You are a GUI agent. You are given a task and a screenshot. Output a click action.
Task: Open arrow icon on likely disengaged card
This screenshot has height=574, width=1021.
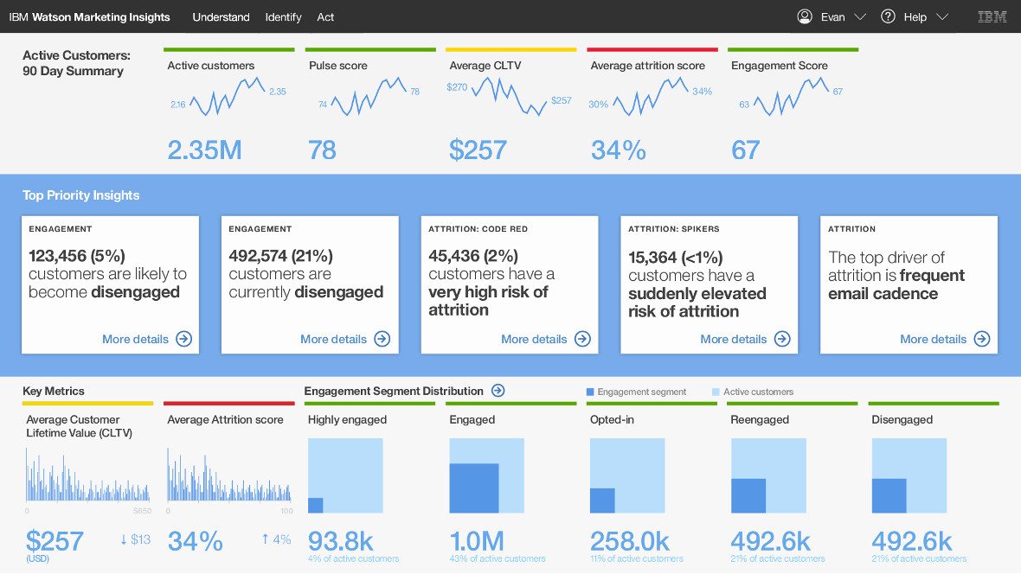click(184, 338)
